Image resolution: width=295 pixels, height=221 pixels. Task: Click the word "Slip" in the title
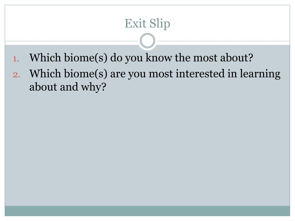tap(160, 24)
